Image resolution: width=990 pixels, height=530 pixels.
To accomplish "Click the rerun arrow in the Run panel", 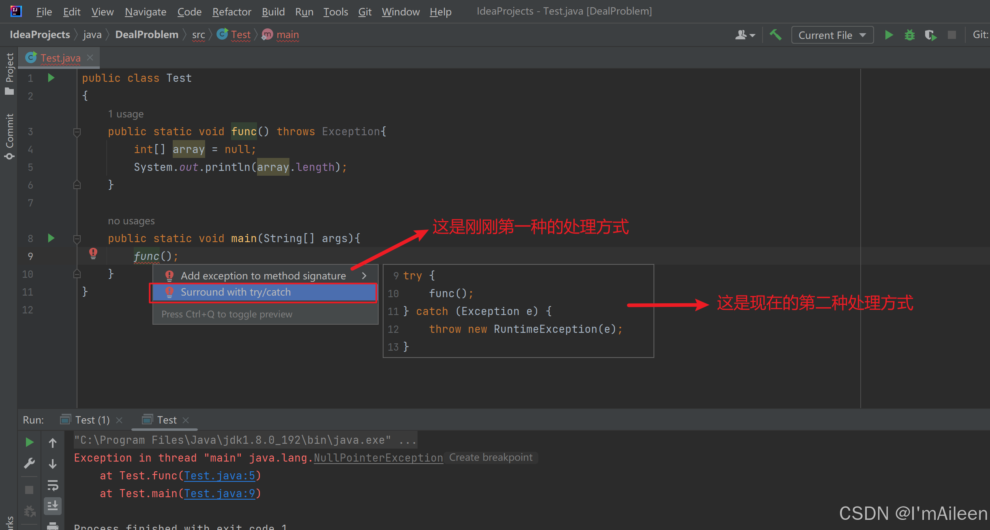I will (x=29, y=442).
